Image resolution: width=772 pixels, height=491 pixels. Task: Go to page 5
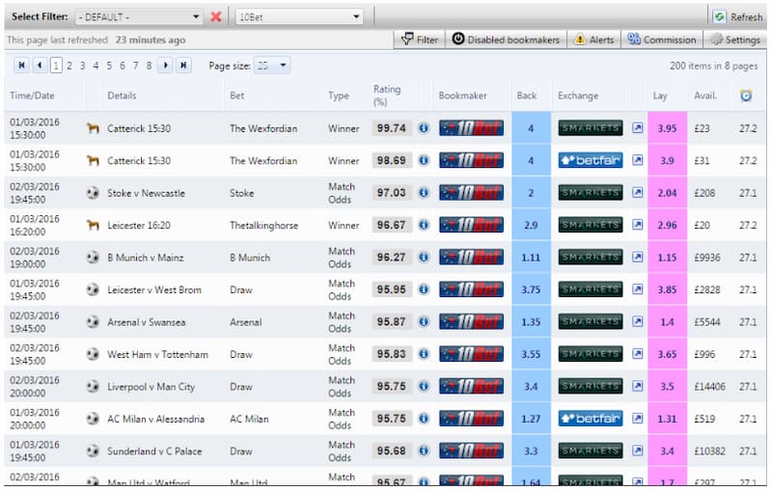click(109, 66)
